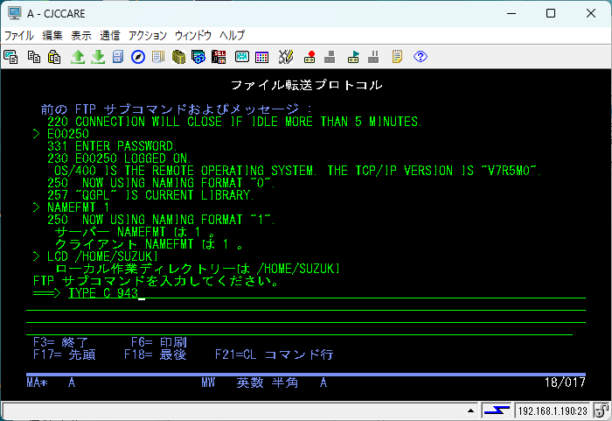
Task: Click the line '257 QGPL IS CURRENT LIBRARY.'
Action: 150,195
